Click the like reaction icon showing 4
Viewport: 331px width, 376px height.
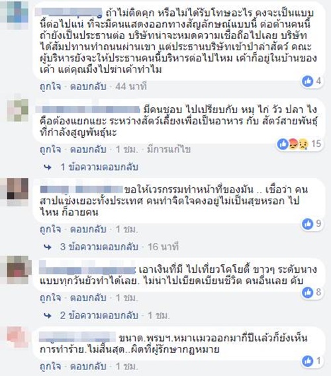pyautogui.click(x=308, y=81)
